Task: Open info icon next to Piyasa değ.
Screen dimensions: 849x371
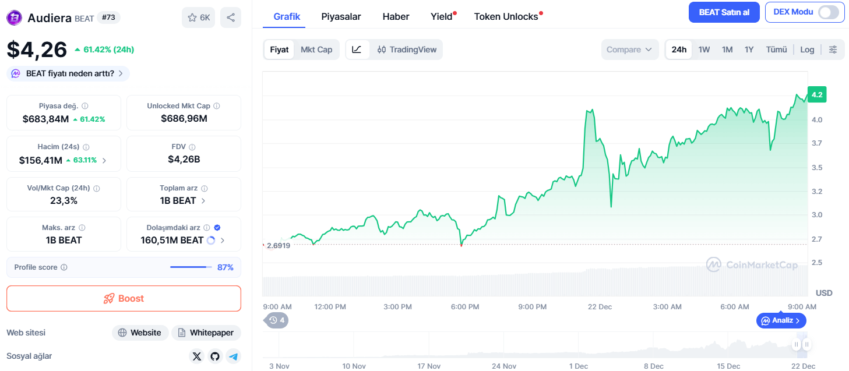Action: pyautogui.click(x=85, y=106)
